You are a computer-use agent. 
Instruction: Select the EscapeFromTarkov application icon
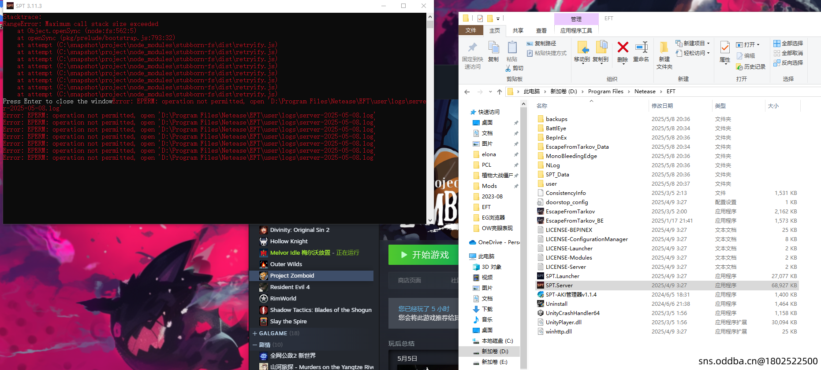click(541, 212)
